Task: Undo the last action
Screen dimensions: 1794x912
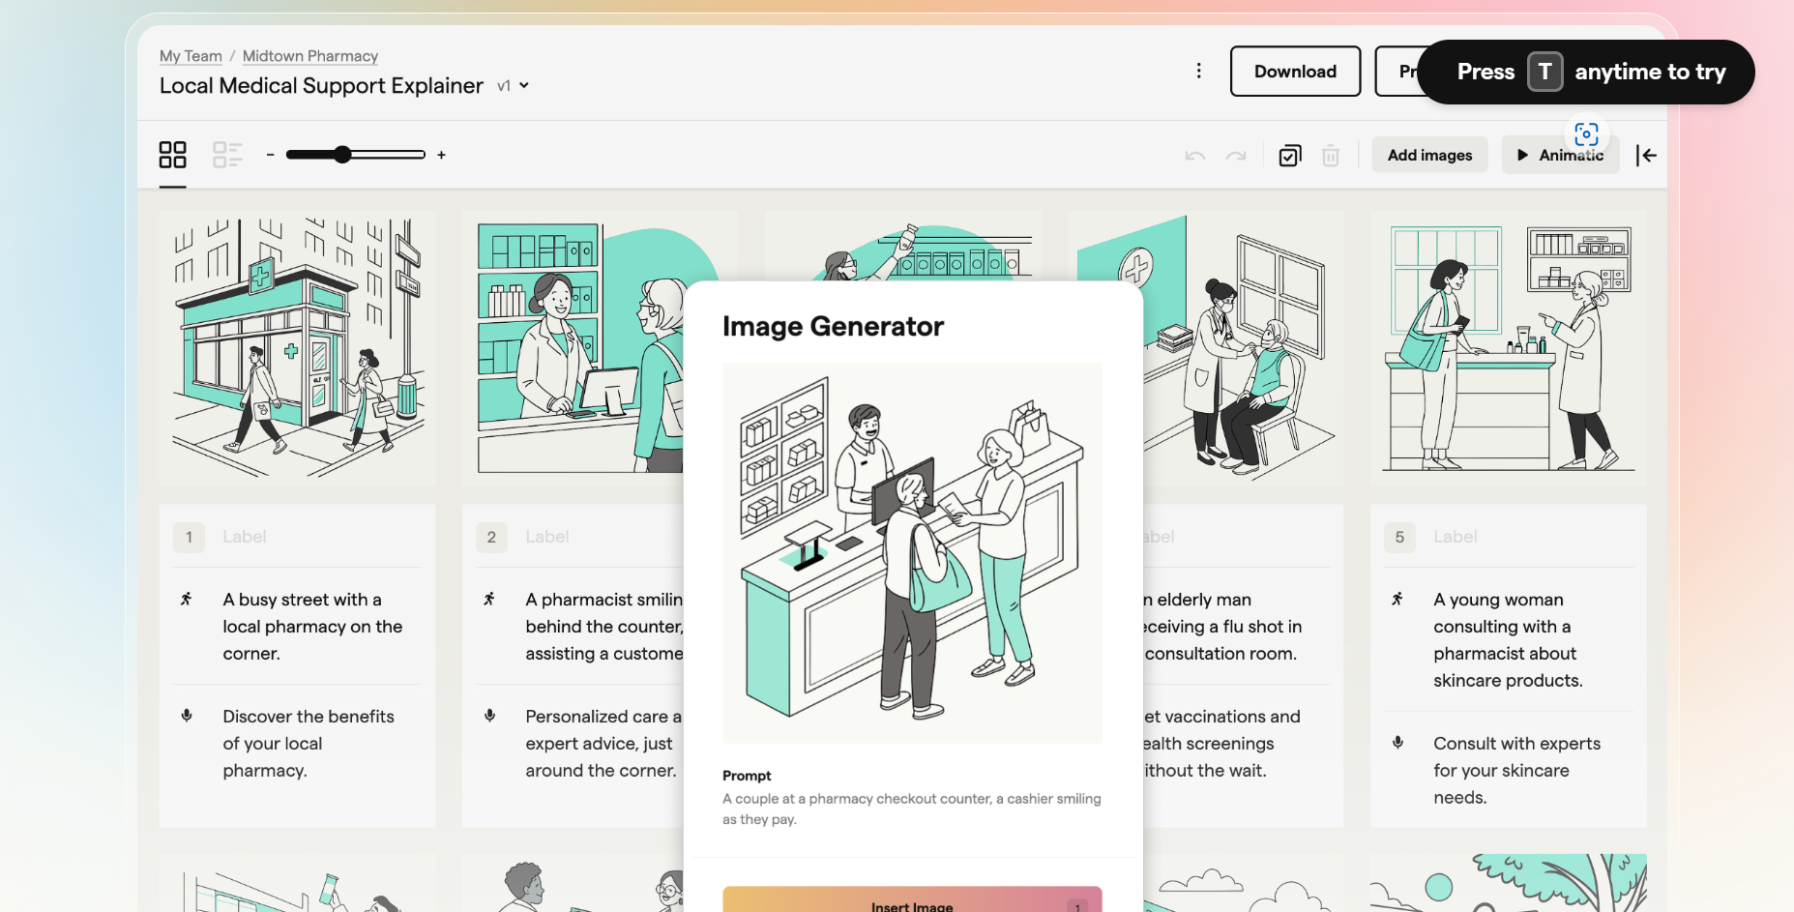Action: point(1195,156)
